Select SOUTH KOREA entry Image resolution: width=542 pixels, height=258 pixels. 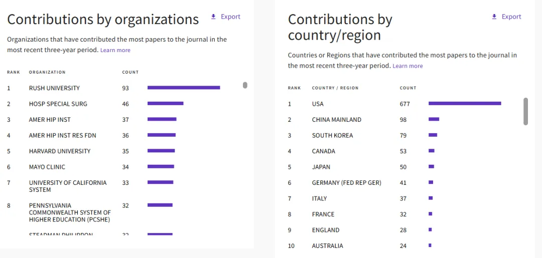click(333, 136)
